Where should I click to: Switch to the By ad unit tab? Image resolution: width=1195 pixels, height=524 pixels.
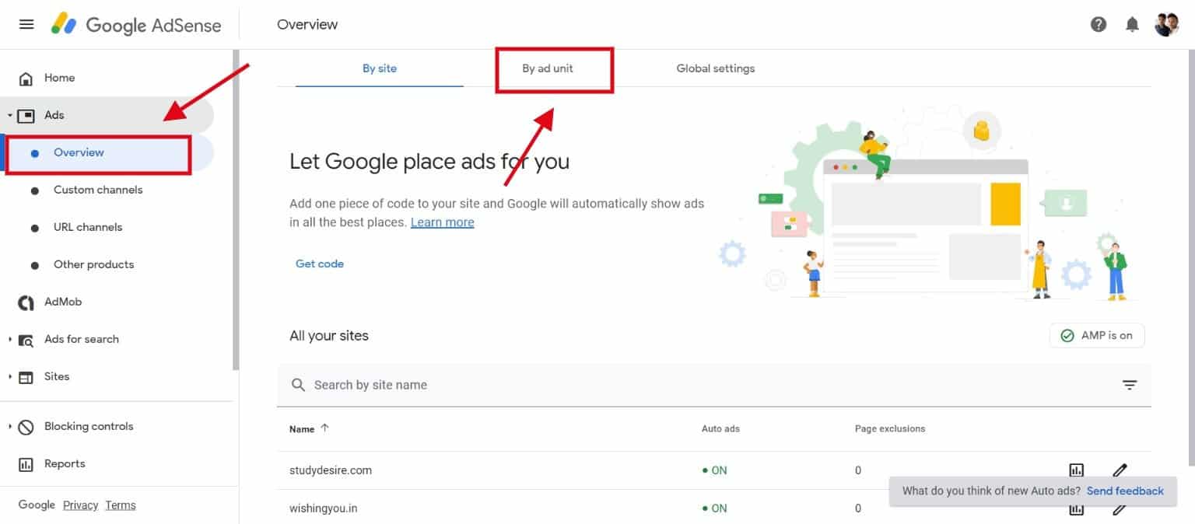[x=548, y=68]
